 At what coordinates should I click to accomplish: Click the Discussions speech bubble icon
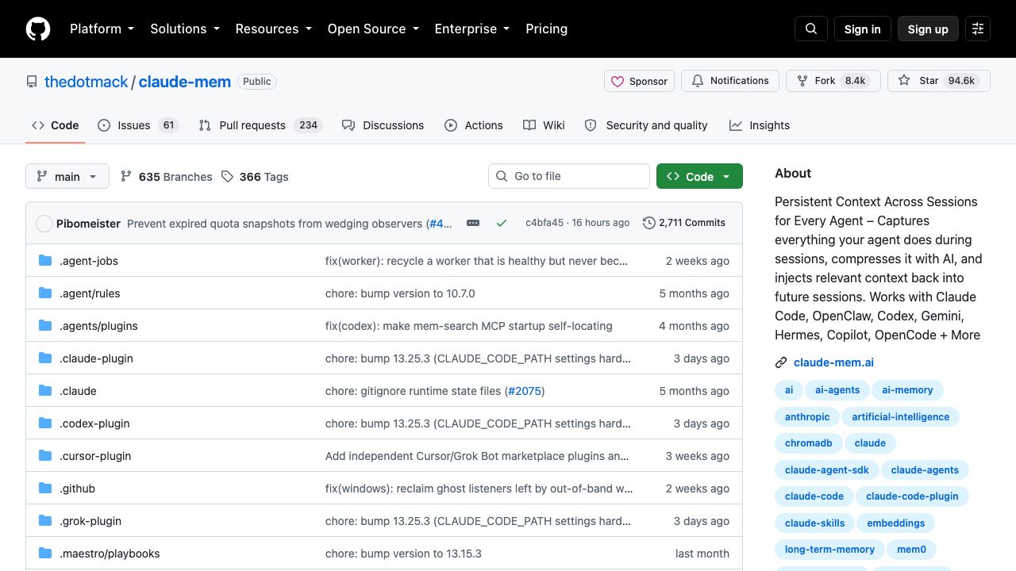click(348, 125)
